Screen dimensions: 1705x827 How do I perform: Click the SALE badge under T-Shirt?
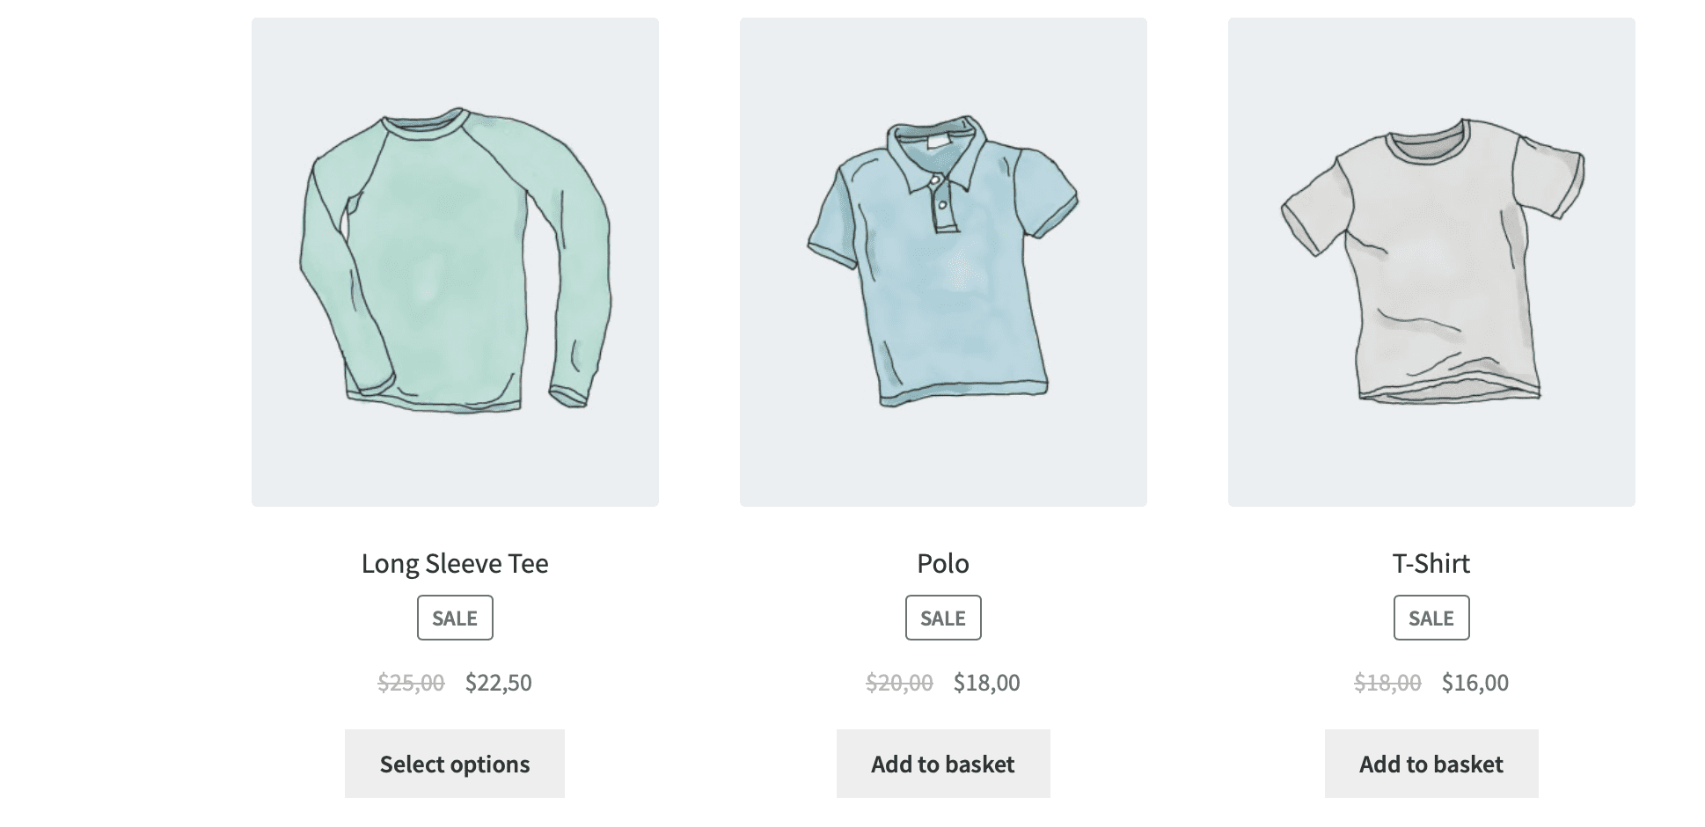tap(1431, 618)
